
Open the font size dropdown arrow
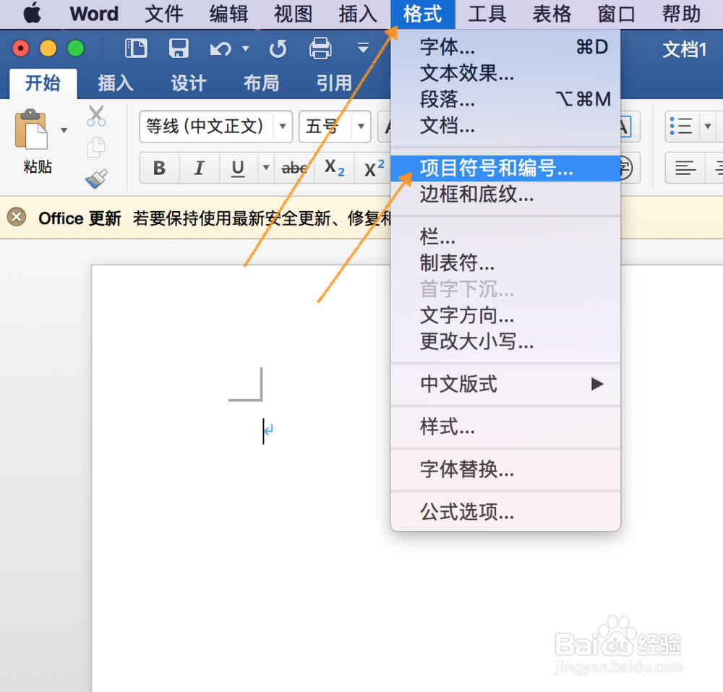click(x=361, y=127)
